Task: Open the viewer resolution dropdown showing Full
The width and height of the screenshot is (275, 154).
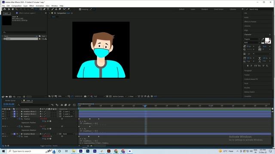Action: click(x=99, y=96)
